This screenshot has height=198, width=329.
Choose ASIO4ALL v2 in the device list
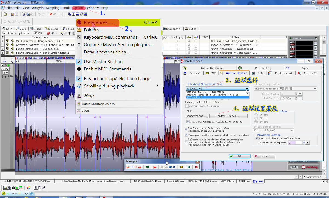[x=218, y=97]
